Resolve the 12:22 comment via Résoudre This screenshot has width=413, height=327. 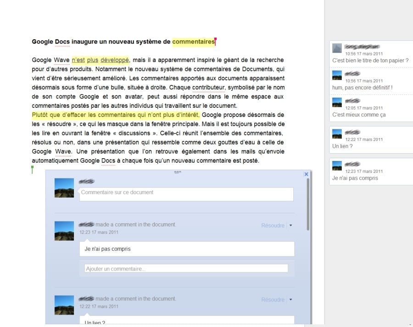tap(273, 299)
